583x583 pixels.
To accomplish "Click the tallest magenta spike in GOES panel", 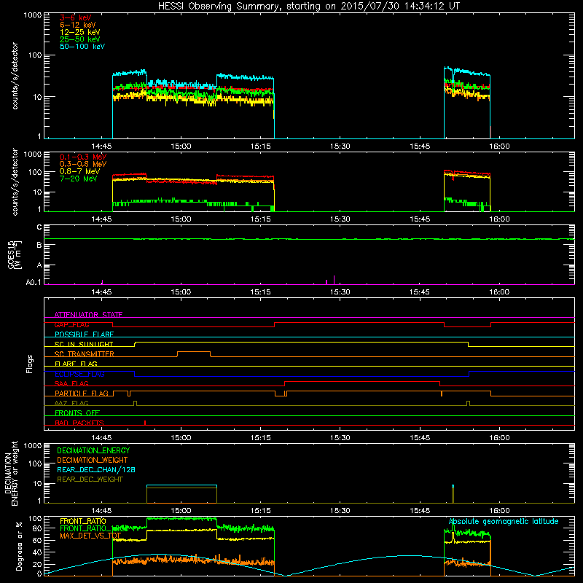I will (334, 280).
